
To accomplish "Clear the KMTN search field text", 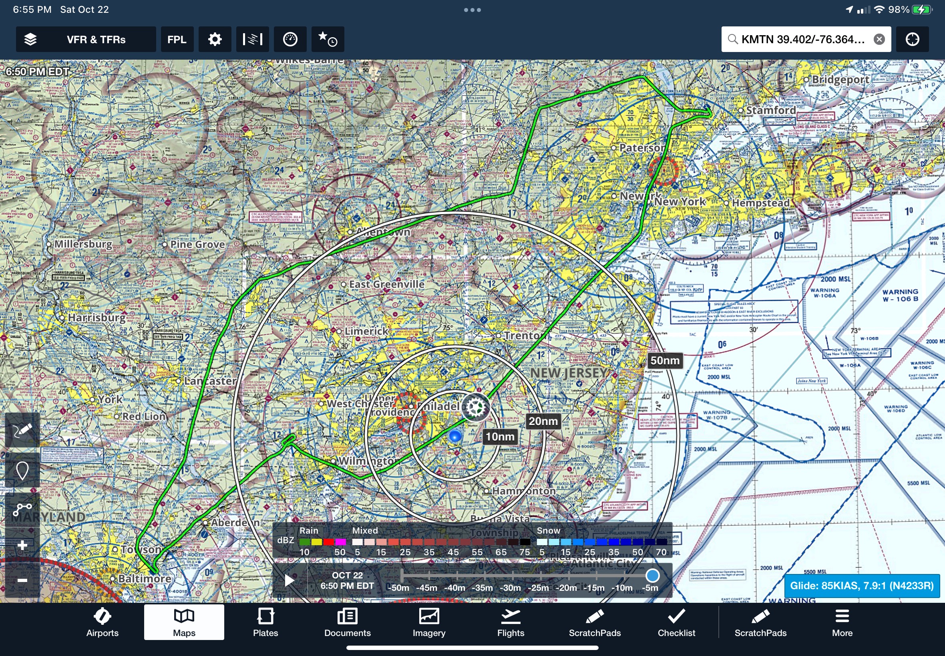I will 879,40.
